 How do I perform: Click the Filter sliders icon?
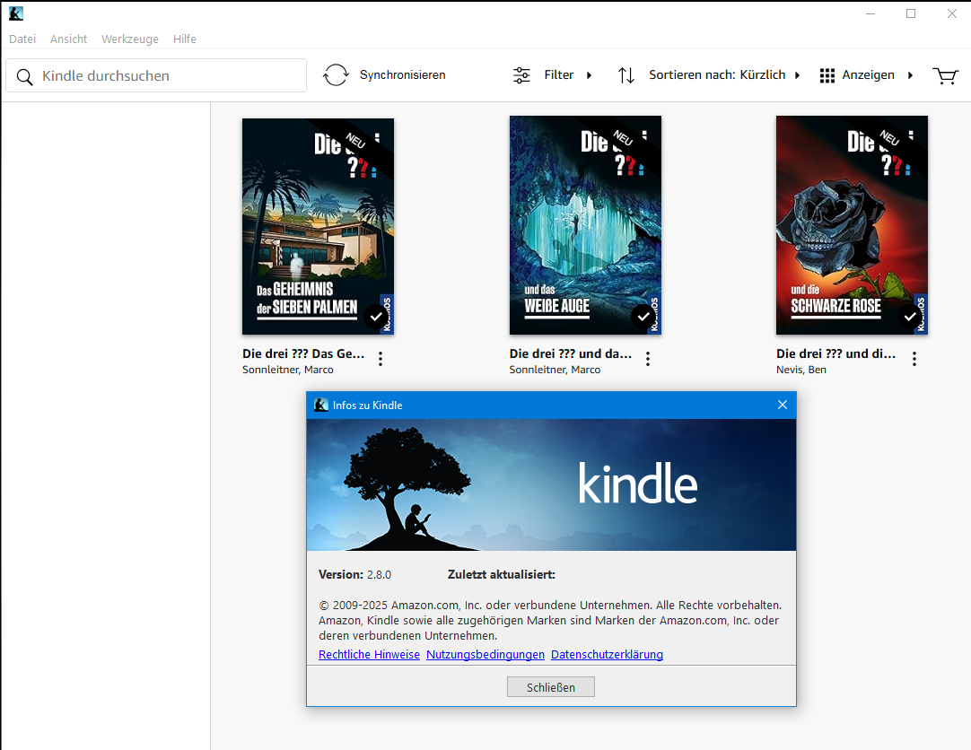tap(521, 75)
